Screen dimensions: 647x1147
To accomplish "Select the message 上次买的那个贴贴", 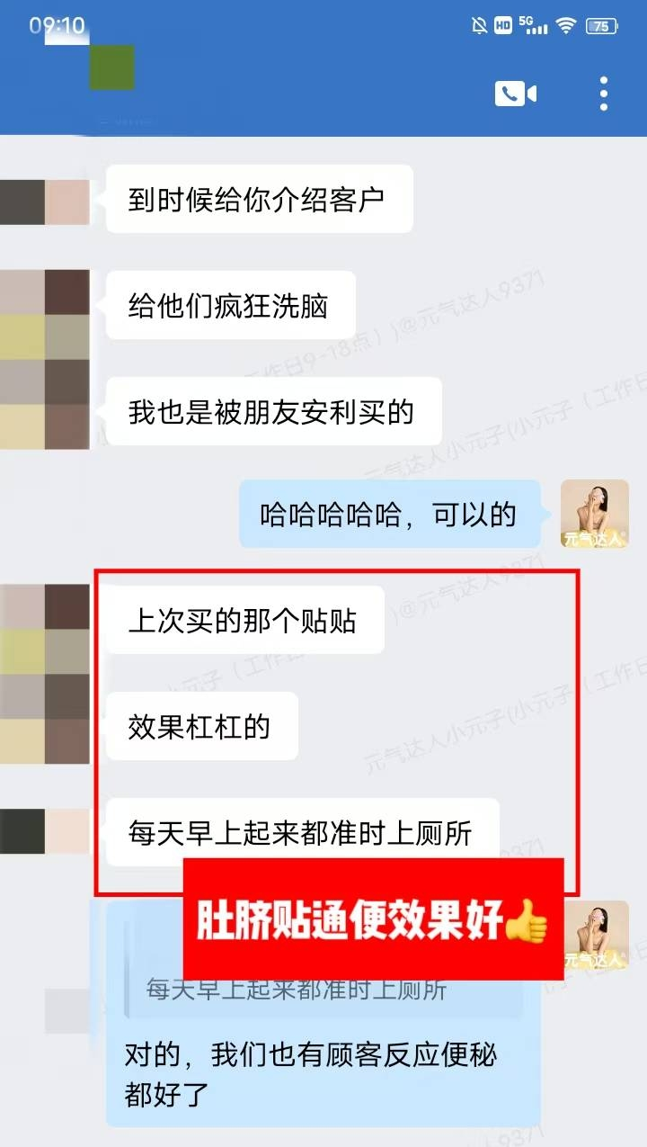I will (x=244, y=621).
